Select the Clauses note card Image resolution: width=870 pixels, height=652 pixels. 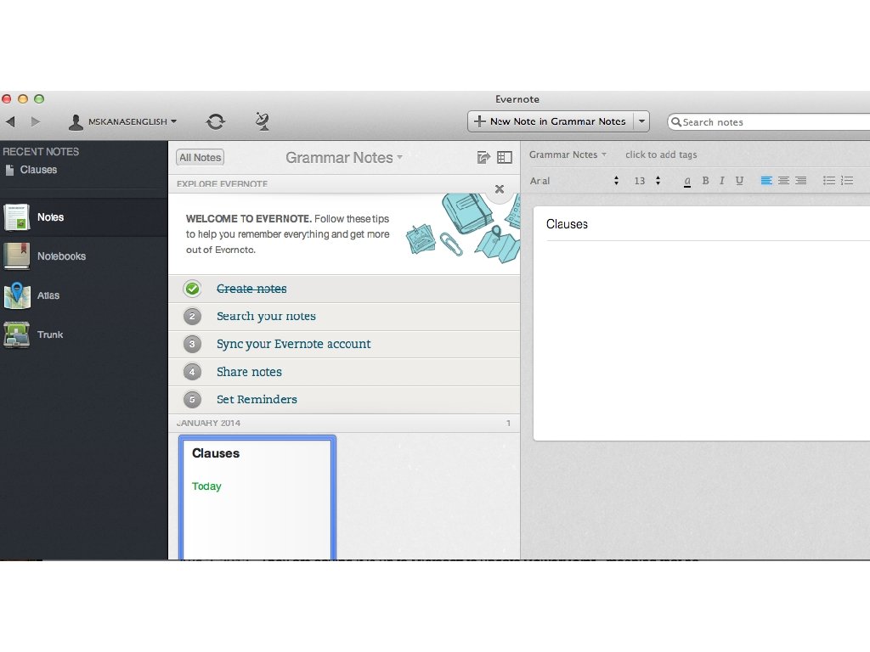tap(257, 497)
